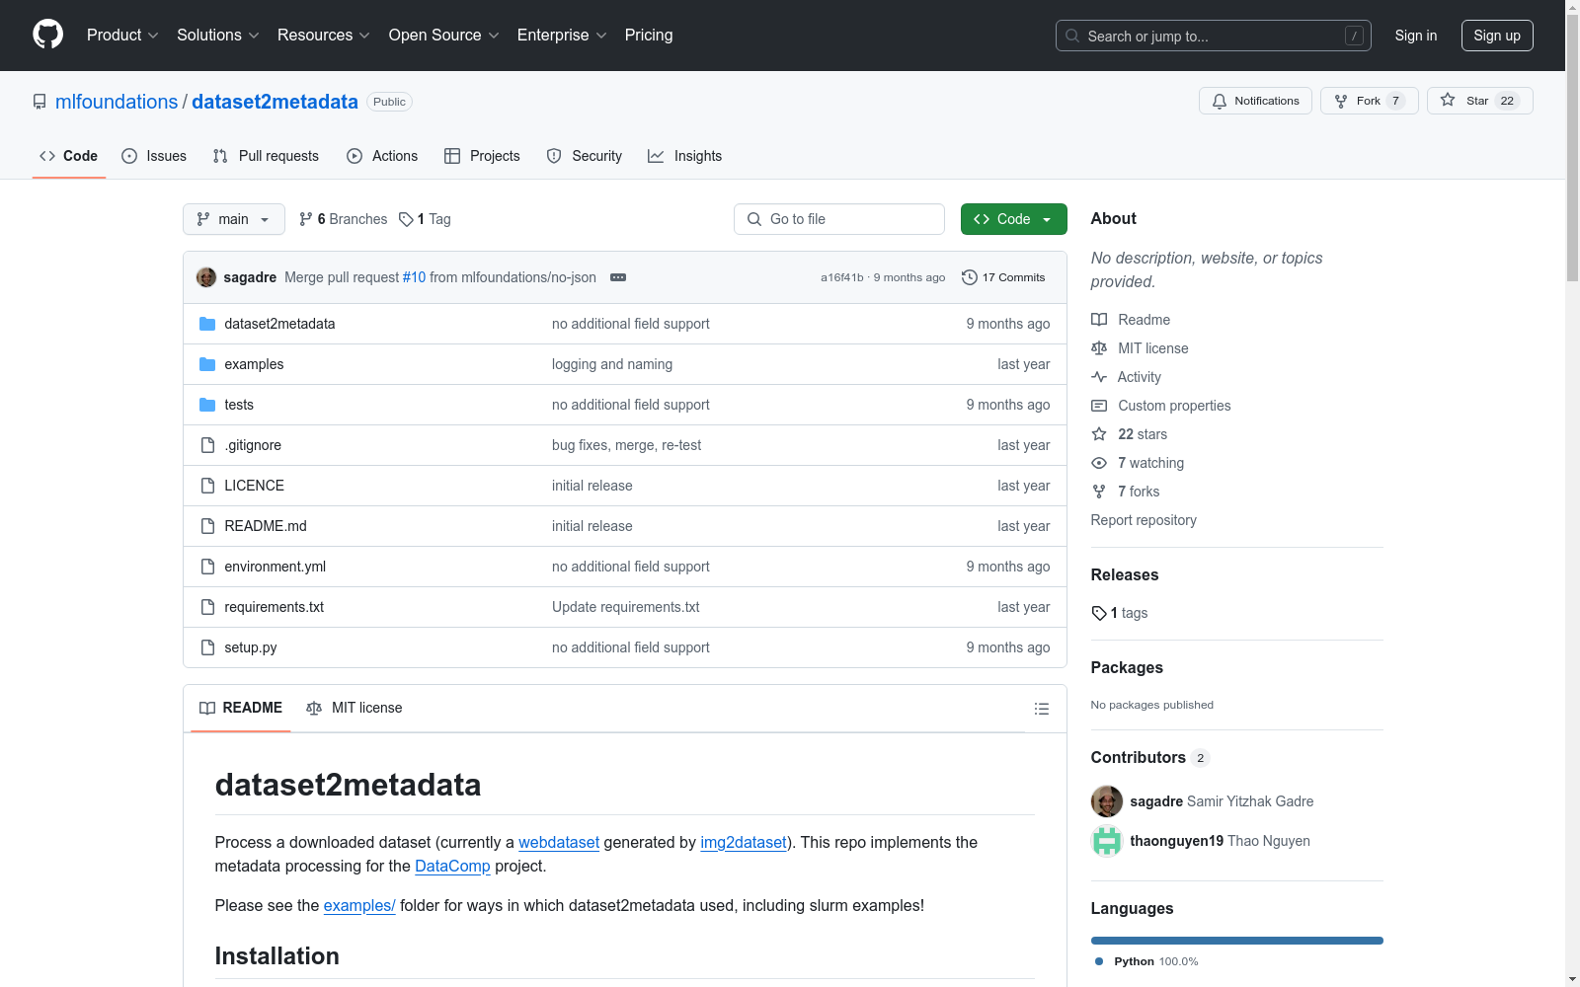Click the MIT license scale icon in About
Screen dimensions: 1580x987
click(x=1099, y=348)
